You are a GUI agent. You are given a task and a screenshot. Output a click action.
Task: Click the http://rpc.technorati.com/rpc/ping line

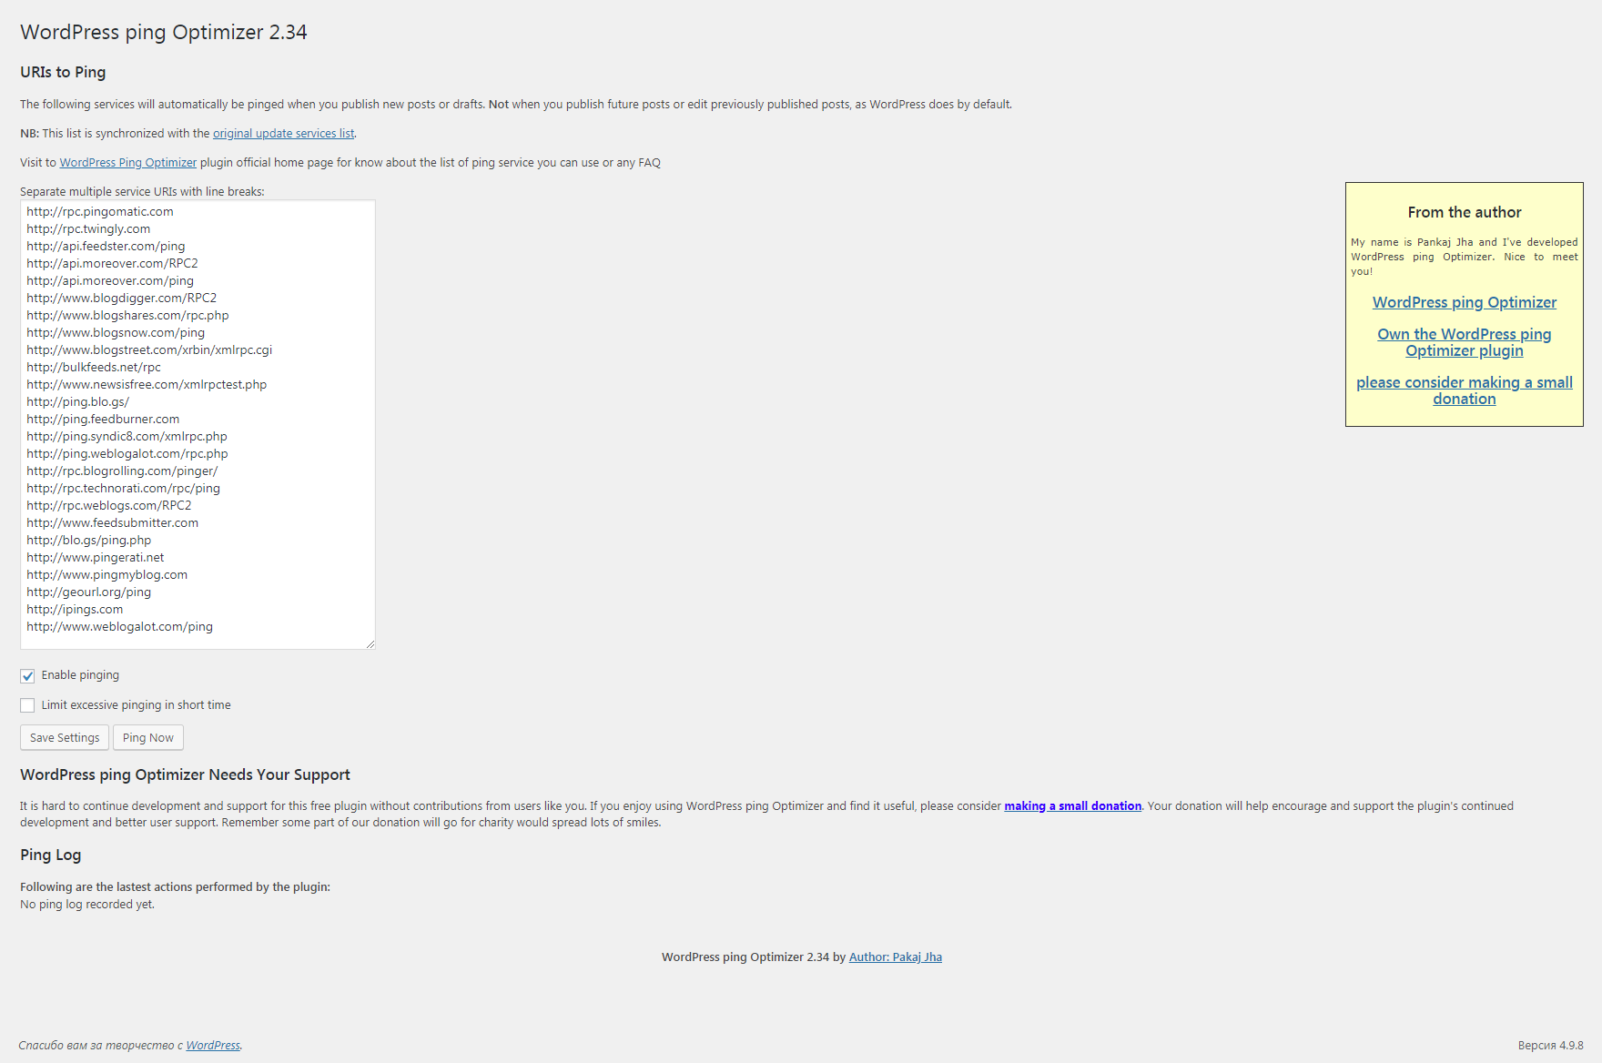pyautogui.click(x=123, y=488)
